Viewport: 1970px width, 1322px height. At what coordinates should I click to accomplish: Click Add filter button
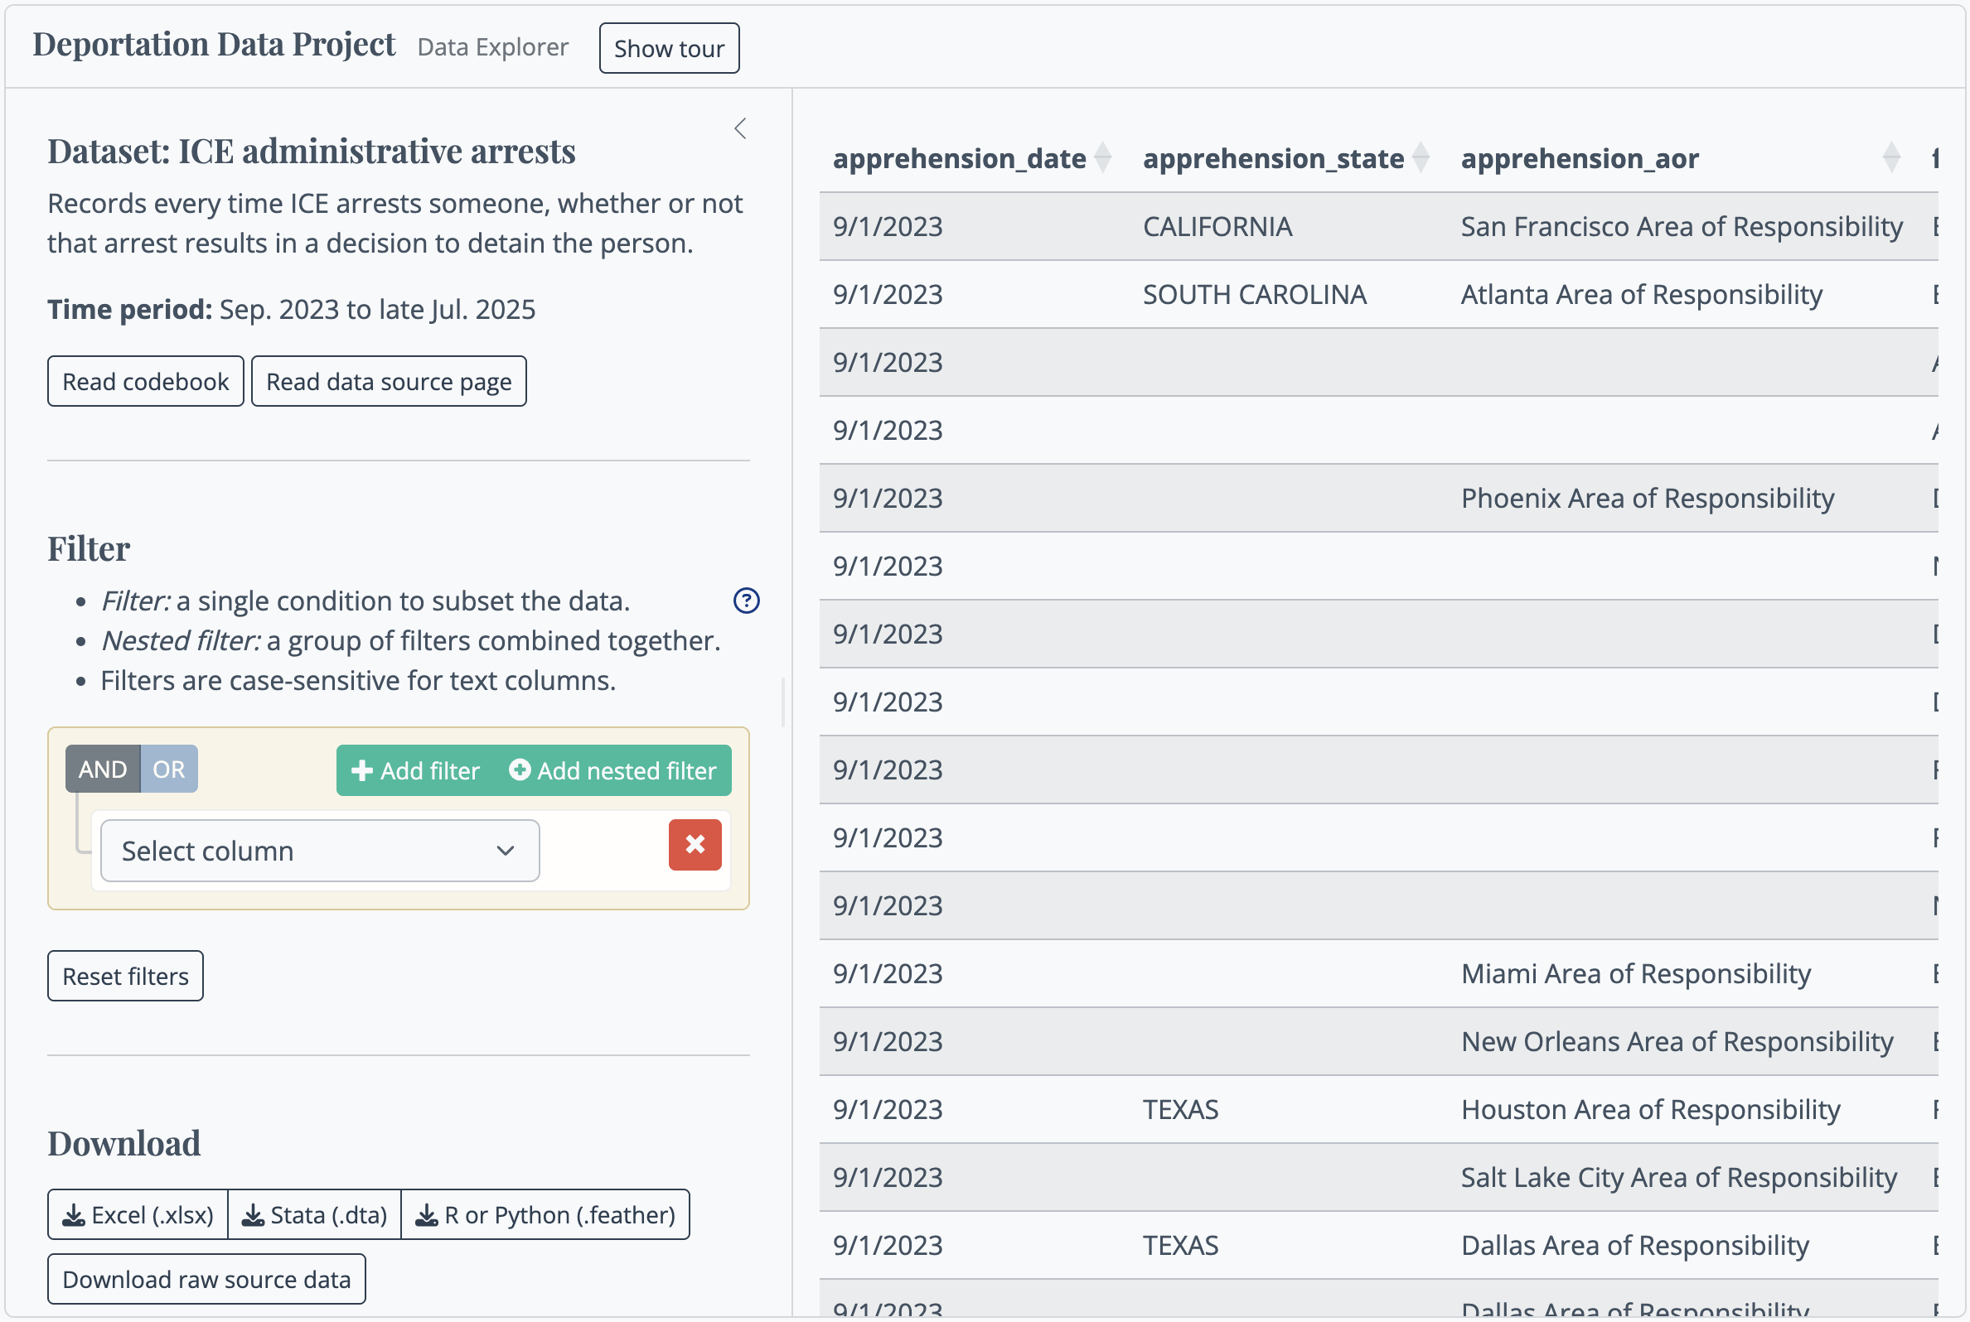coord(416,770)
